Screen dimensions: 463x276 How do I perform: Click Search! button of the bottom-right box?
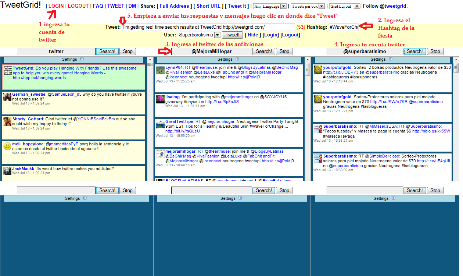pos(414,191)
